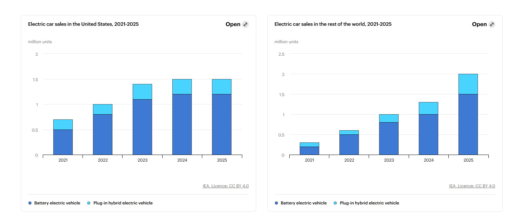
Task: Click 2025 plug-in hybrid segment in US chart
Action: [222, 87]
